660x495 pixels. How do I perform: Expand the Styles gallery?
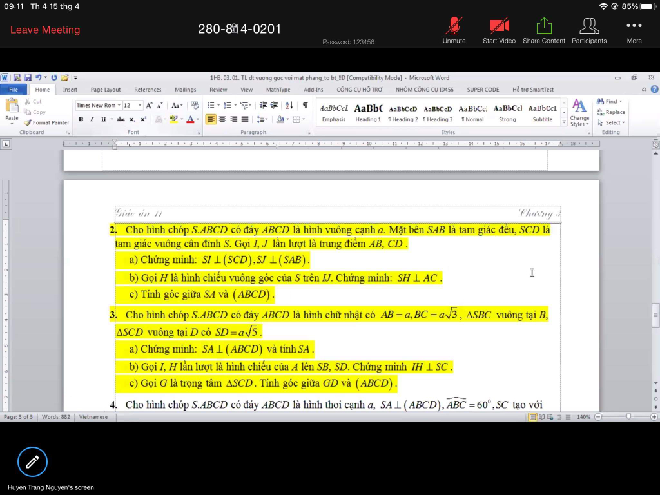[x=564, y=122]
